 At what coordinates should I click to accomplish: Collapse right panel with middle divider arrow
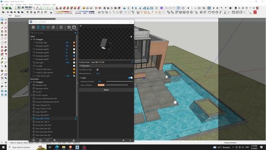click(78, 83)
